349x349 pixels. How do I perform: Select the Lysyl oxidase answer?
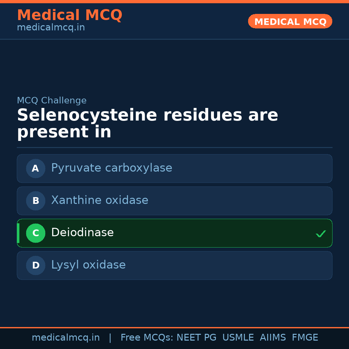tap(88, 265)
